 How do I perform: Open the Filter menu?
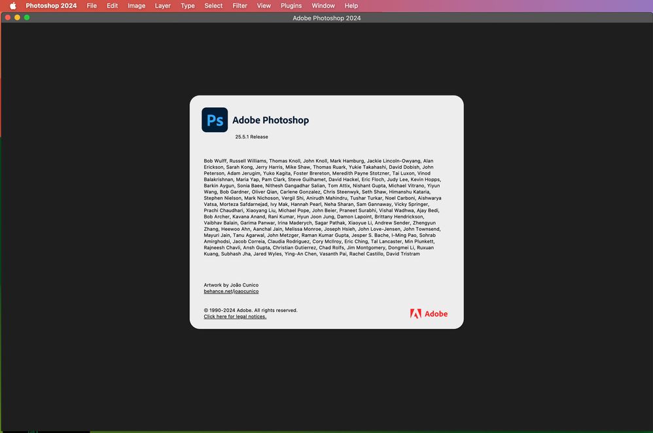pos(239,6)
